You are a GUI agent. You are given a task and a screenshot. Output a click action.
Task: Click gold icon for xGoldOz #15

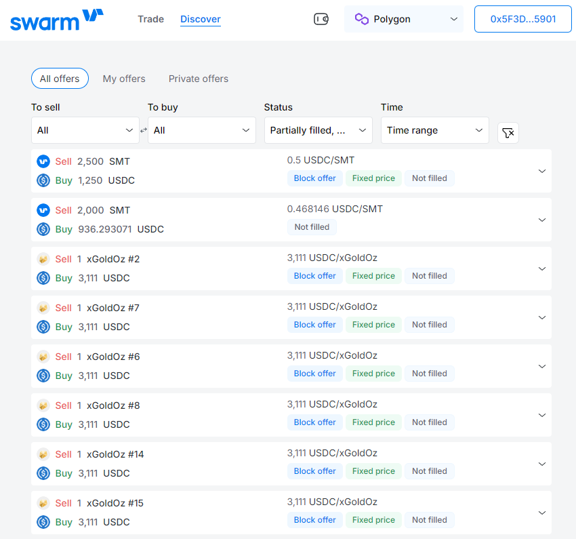tap(43, 503)
